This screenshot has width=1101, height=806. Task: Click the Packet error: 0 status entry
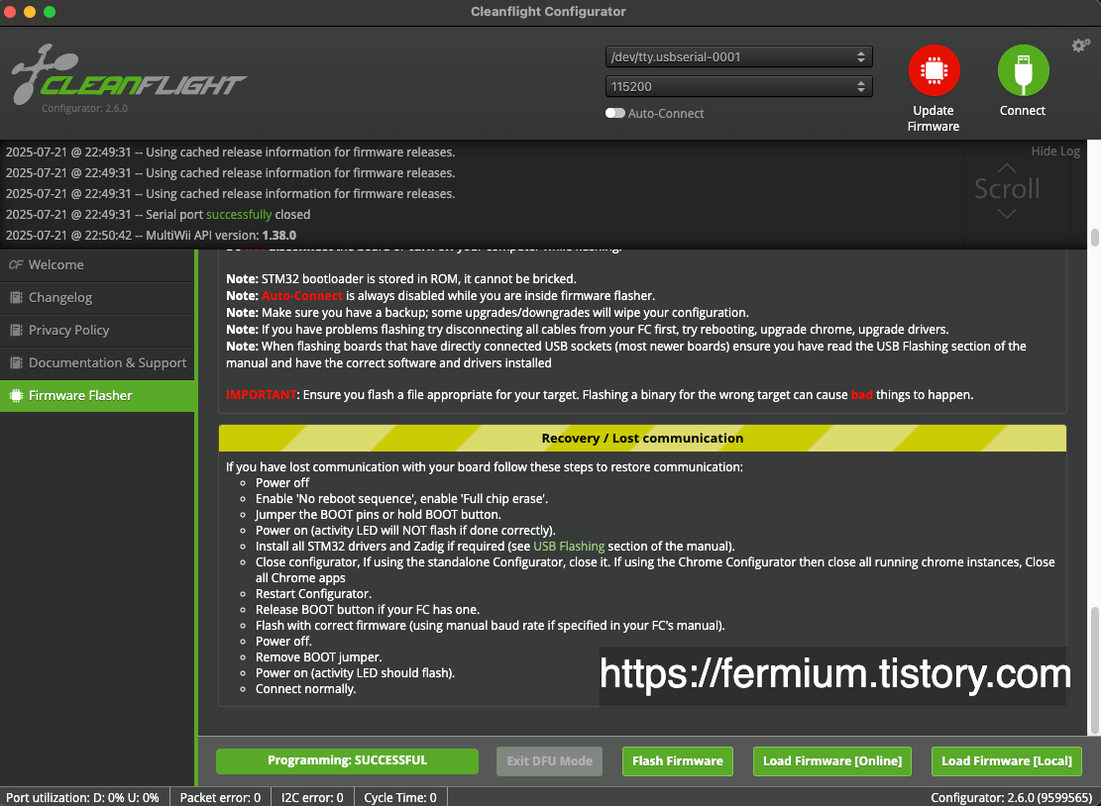coord(220,797)
